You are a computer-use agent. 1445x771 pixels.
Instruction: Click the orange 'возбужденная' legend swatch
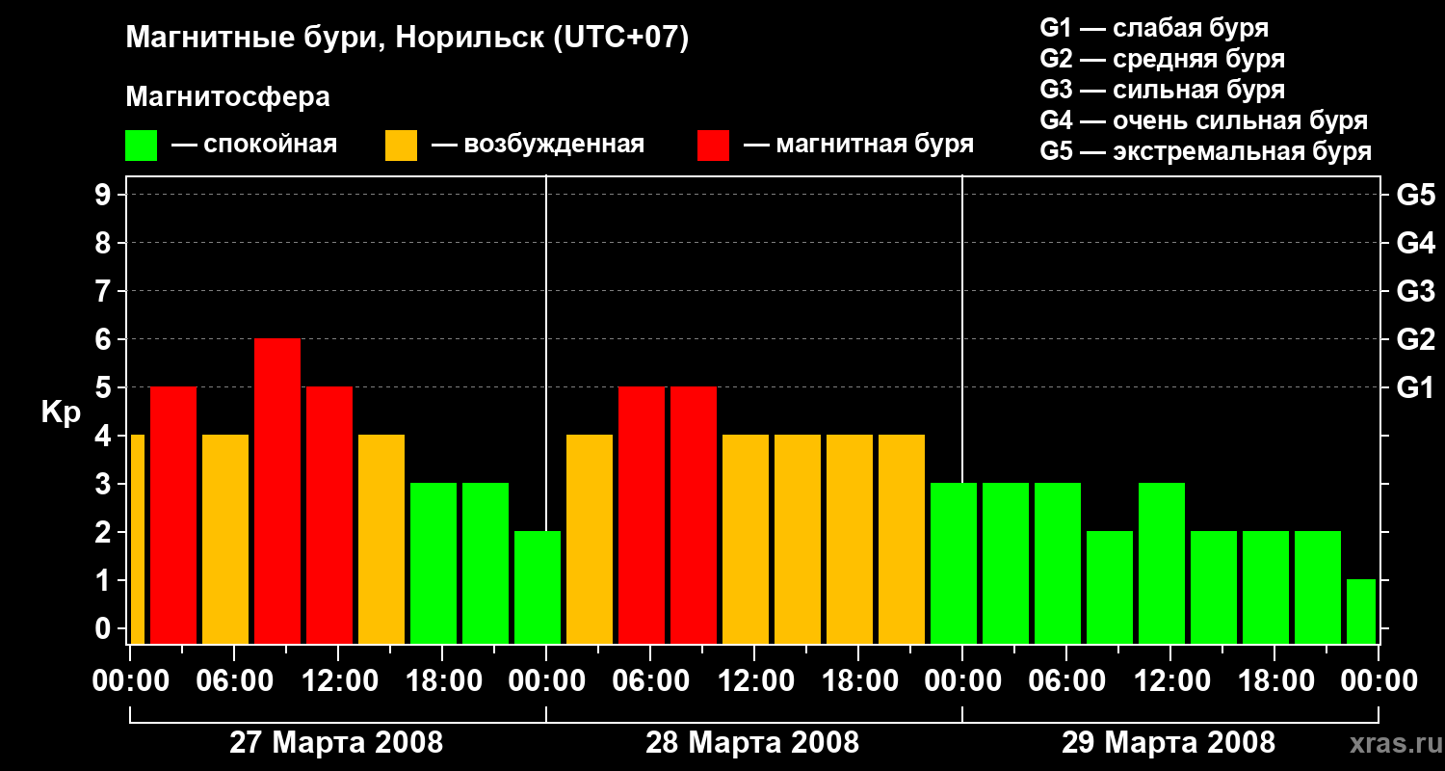[401, 146]
